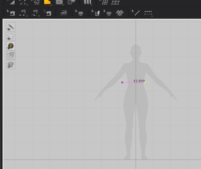Select the Segment Sewing tool

coord(23,13)
